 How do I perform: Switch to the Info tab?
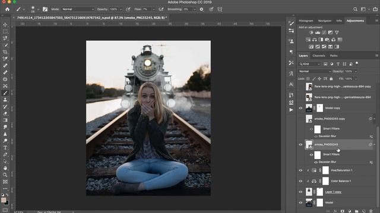pyautogui.click(x=339, y=21)
